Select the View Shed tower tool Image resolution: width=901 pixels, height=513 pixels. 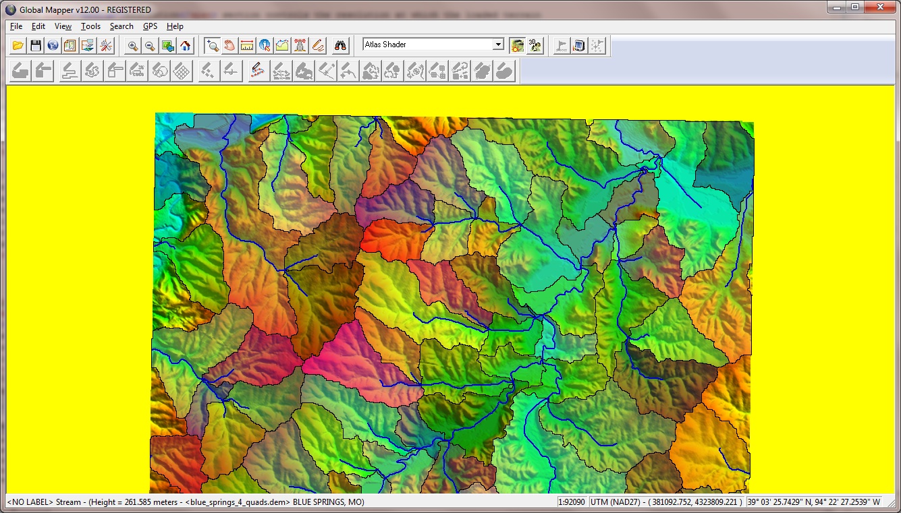click(x=300, y=46)
